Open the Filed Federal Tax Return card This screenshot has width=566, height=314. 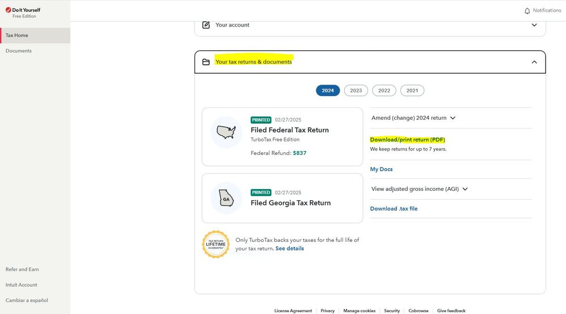289,130
